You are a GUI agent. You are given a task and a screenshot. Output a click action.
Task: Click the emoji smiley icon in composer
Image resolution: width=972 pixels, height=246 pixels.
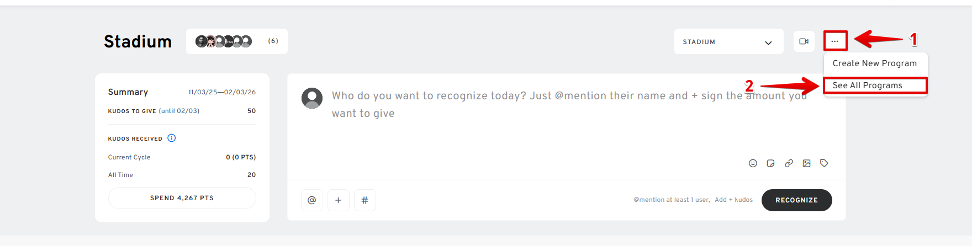coord(753,163)
